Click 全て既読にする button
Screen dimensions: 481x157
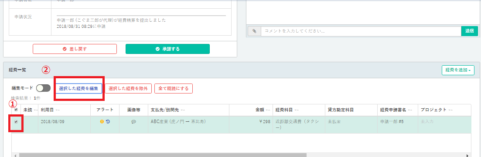(174, 88)
